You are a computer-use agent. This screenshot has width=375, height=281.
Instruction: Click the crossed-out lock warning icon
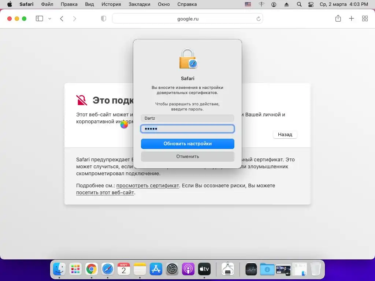82,100
